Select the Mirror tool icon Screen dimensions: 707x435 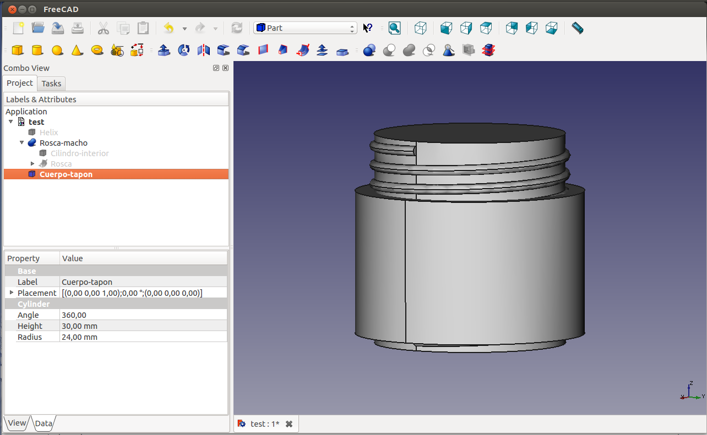point(204,51)
